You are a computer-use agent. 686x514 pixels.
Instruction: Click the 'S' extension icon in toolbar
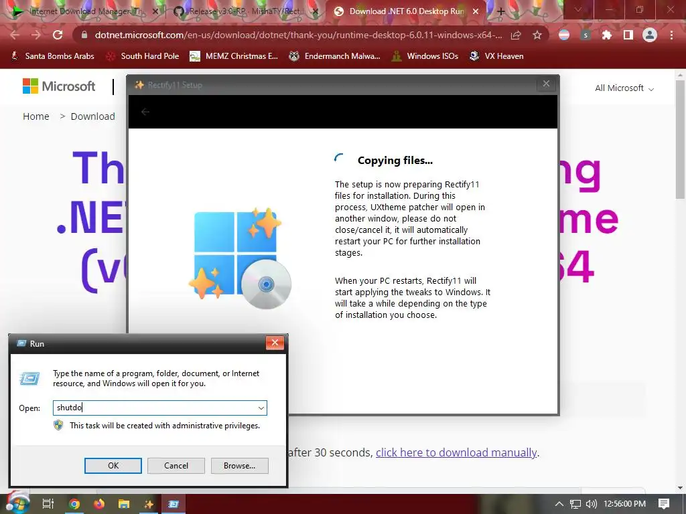[x=586, y=35]
